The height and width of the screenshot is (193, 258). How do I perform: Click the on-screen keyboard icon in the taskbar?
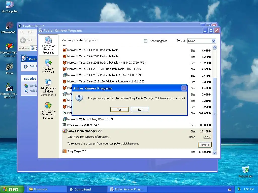pyautogui.click(x=230, y=189)
